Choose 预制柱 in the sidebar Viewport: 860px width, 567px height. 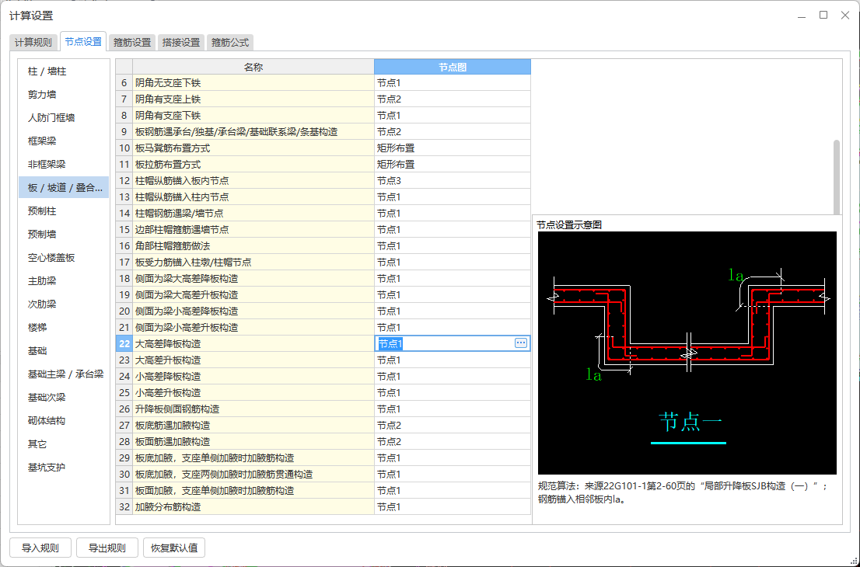tap(64, 211)
